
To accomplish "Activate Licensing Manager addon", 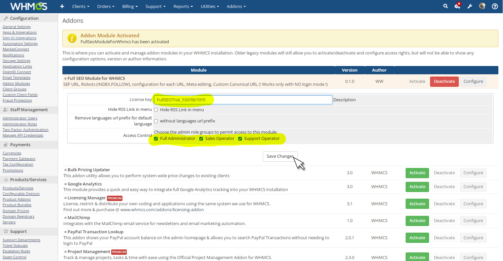I will coord(417,204).
